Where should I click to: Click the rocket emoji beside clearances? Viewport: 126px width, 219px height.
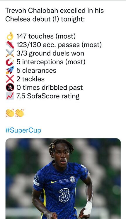coord(10,70)
